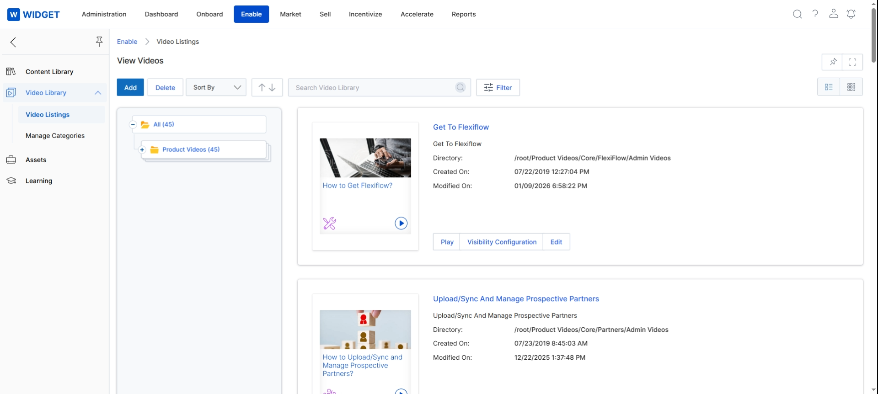
Task: Toggle sort order arrows
Action: pyautogui.click(x=267, y=87)
